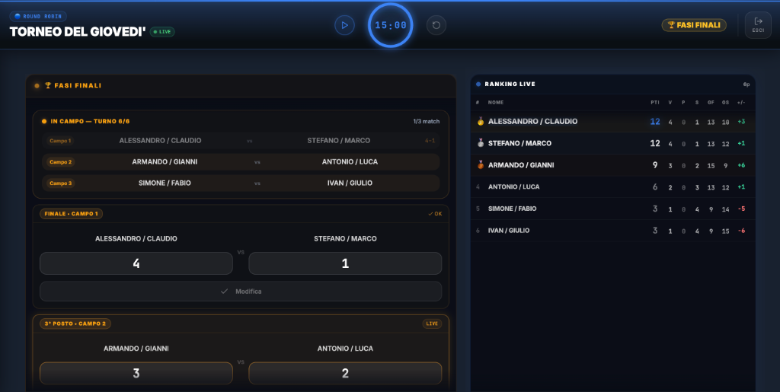Select the Campo 2 match row
The width and height of the screenshot is (780, 392).
click(241, 162)
